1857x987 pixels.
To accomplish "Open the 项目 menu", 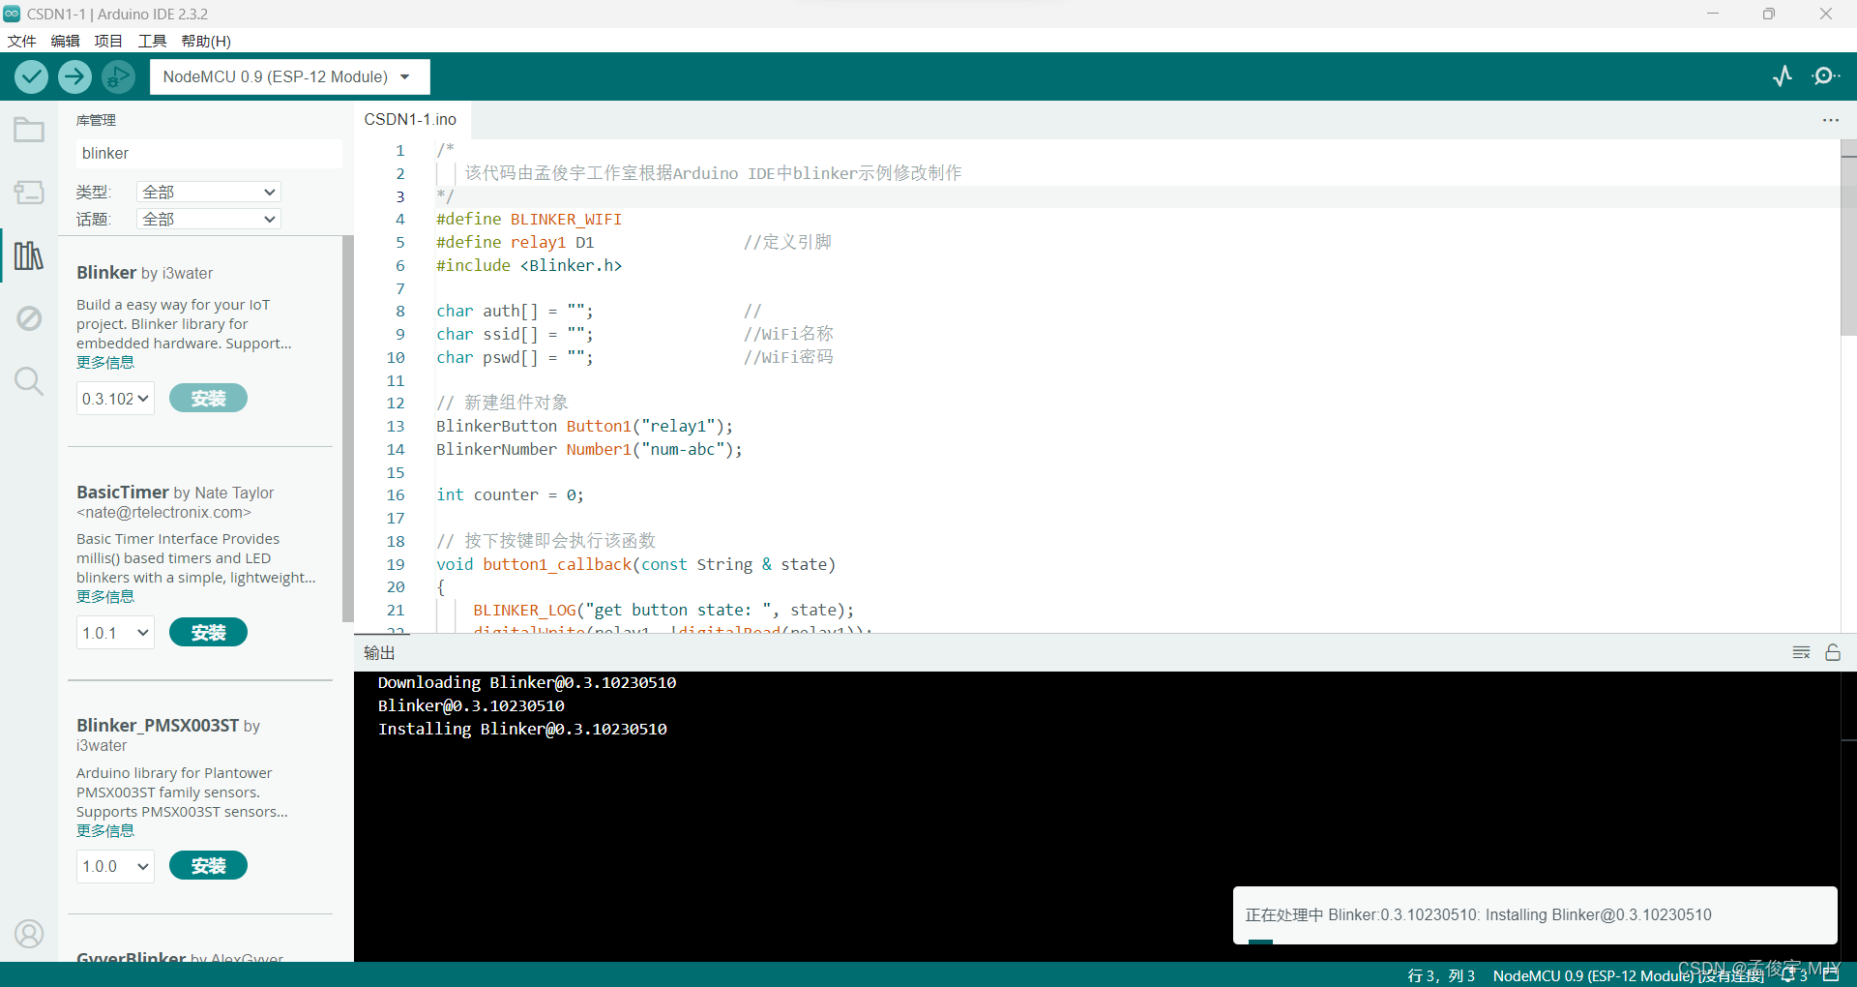I will click(x=108, y=41).
